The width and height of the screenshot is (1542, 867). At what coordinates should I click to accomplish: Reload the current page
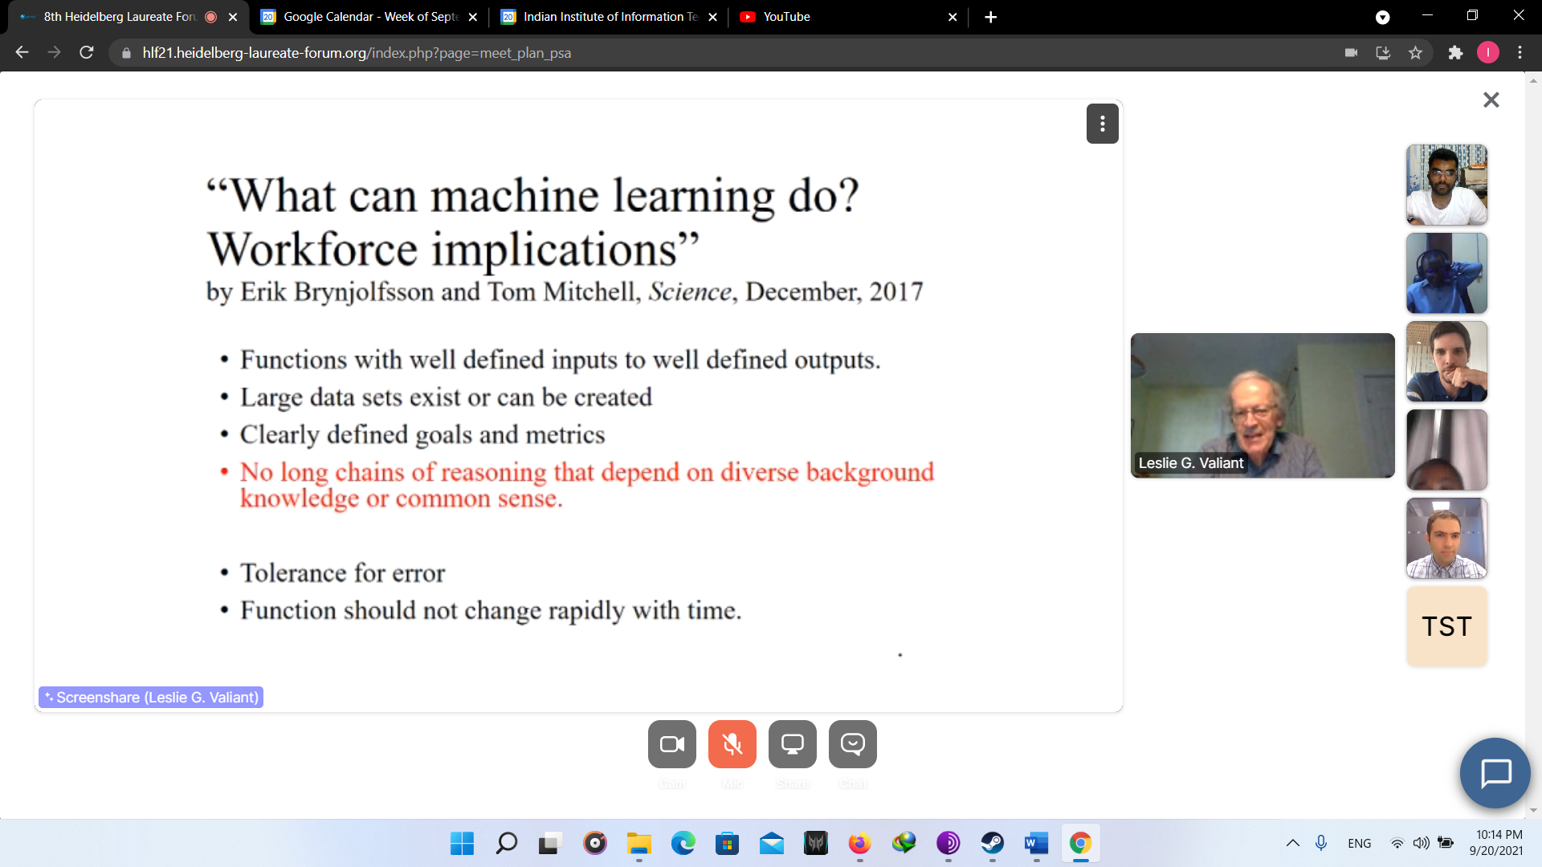(x=87, y=53)
